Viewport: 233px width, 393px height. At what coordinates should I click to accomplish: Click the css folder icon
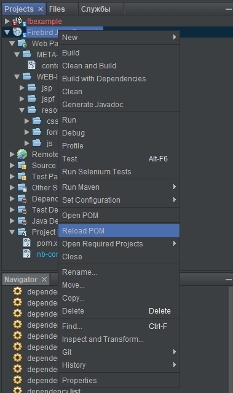(x=37, y=121)
